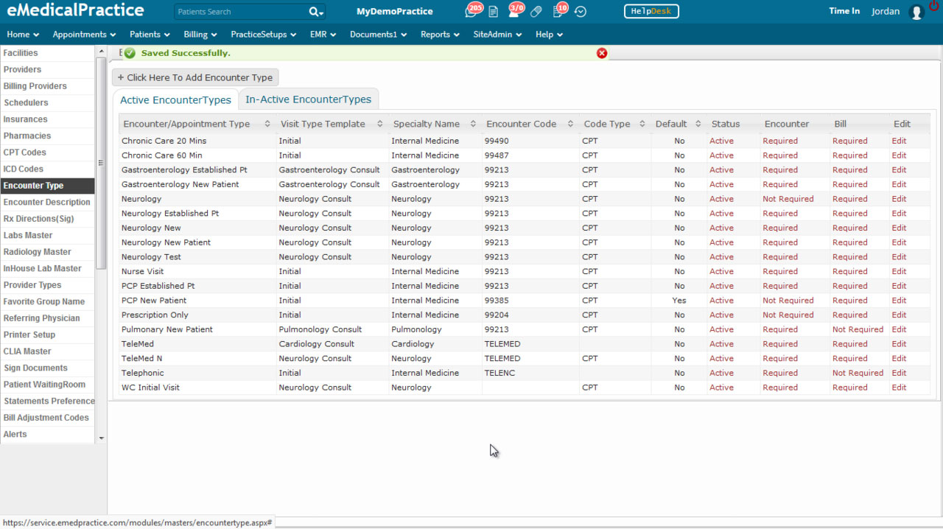Click the eMedicalPractice logo
This screenshot has height=529, width=943.
click(74, 11)
